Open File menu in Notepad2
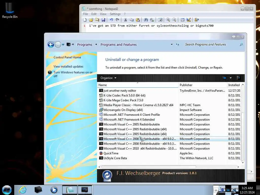Screen dimensions: 260x195 [86, 14]
